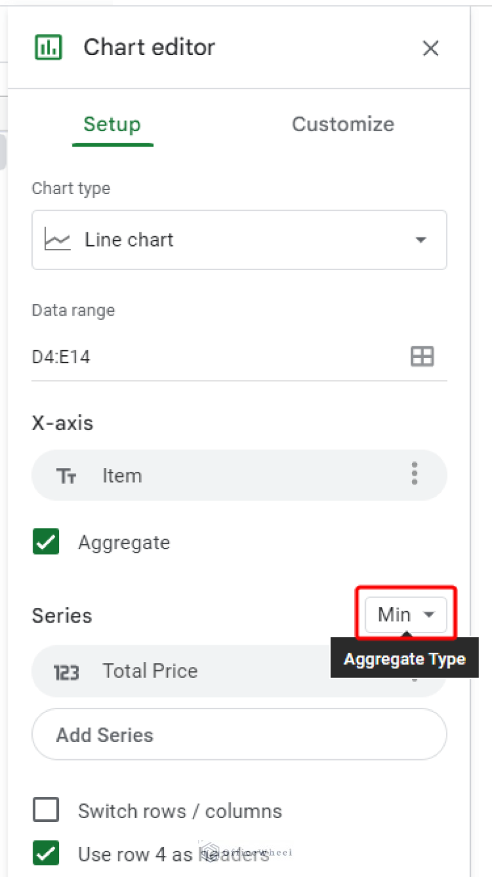Viewport: 492px width, 877px height.
Task: Click the 123 number type icon
Action: (x=67, y=672)
